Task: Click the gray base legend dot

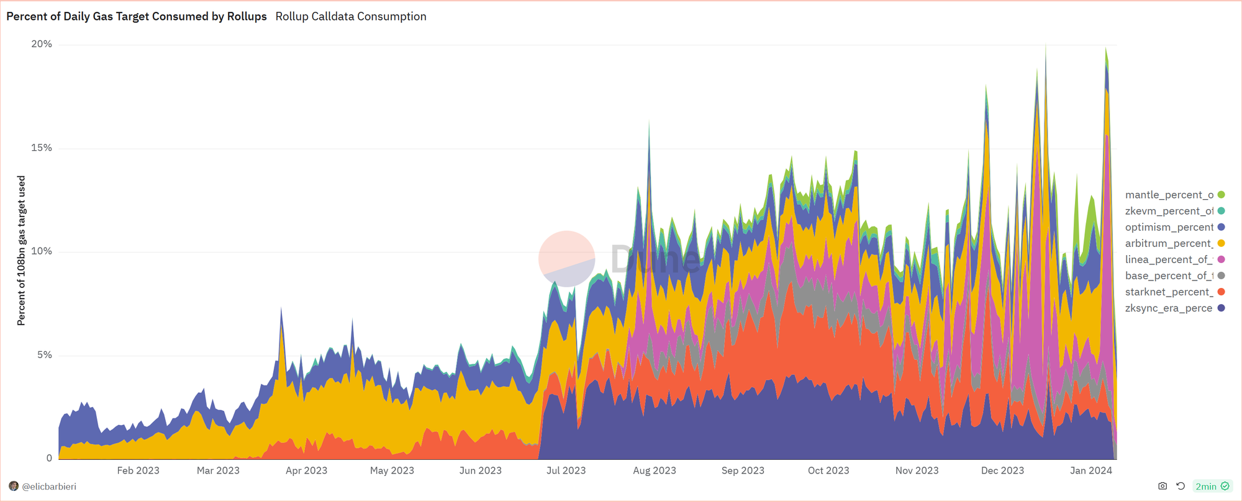Action: coord(1221,276)
